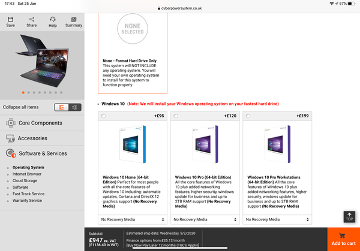Image resolution: width=360 pixels, height=251 pixels.
Task: Go to Cloud Storage item
Action: [x=25, y=181]
